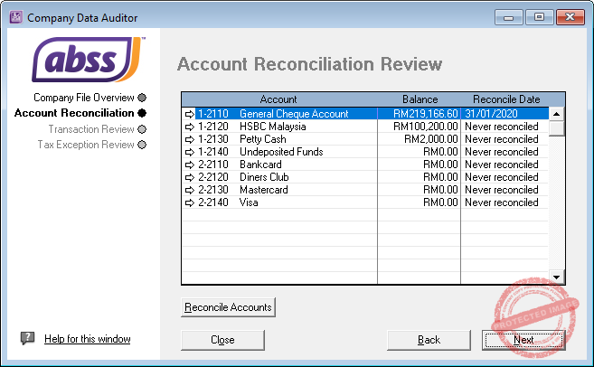
Task: Select the Tax Exception Review step bullet
Action: [142, 145]
